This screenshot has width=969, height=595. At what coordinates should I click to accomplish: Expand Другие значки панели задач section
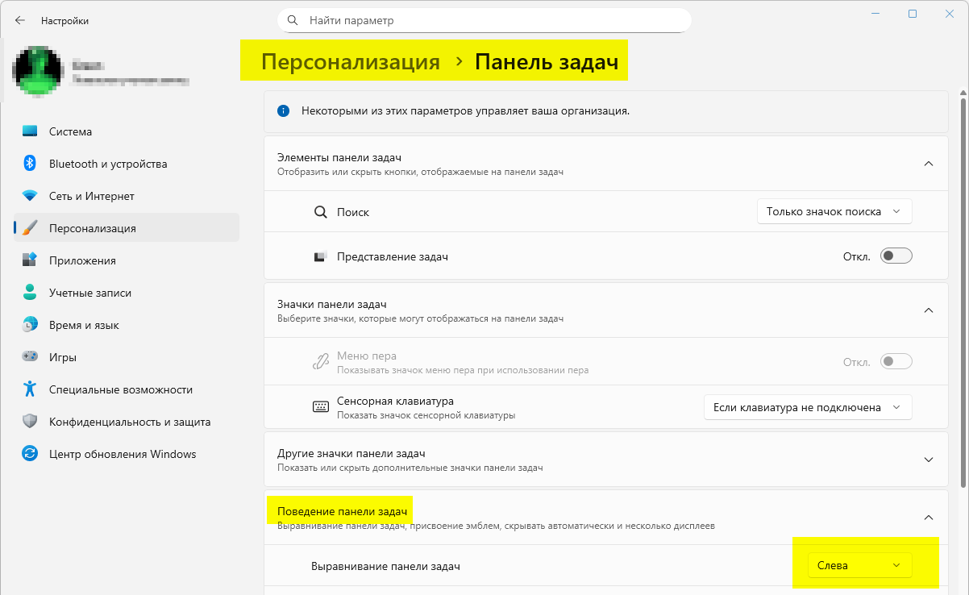(x=928, y=460)
